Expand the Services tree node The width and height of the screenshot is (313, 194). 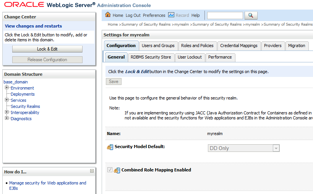point(6,100)
